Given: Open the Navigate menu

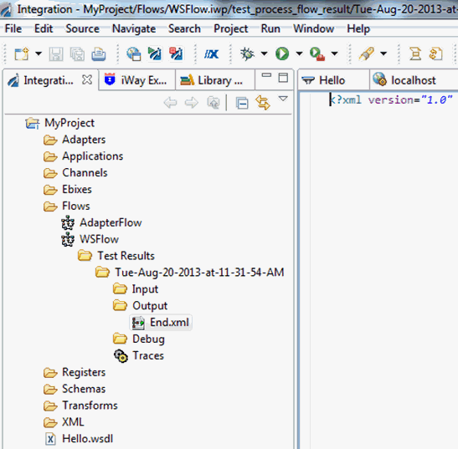Looking at the screenshot, I should coord(134,28).
